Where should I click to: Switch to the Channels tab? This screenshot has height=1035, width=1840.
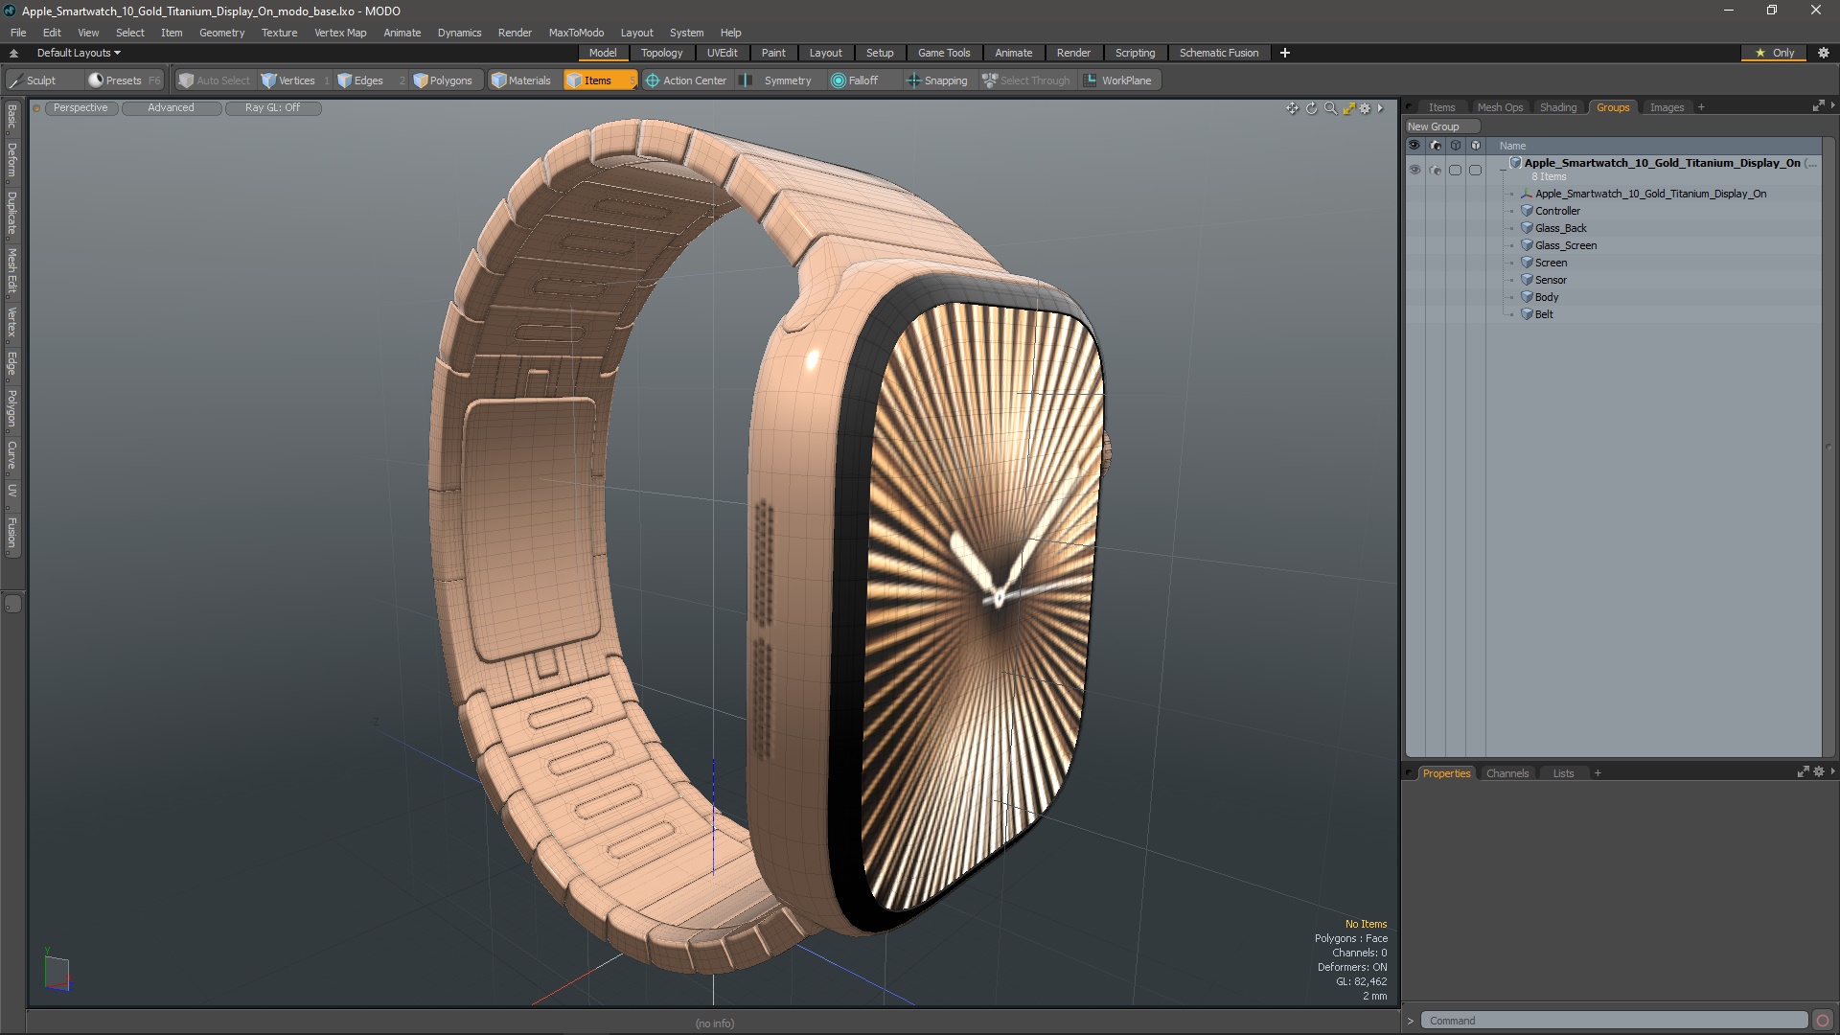1506,773
